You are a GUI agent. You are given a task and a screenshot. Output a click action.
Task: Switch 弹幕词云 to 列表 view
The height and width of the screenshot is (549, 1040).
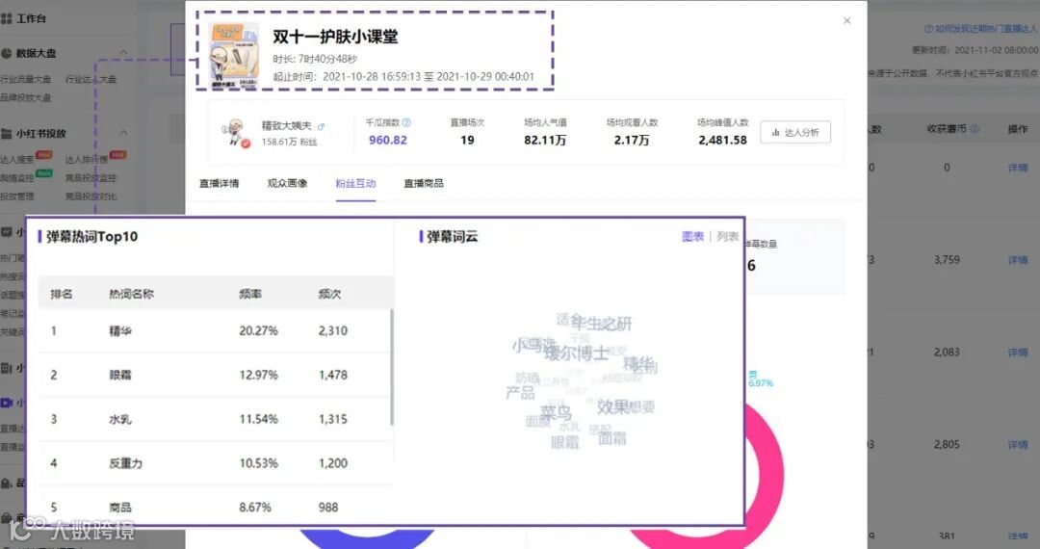click(x=728, y=236)
